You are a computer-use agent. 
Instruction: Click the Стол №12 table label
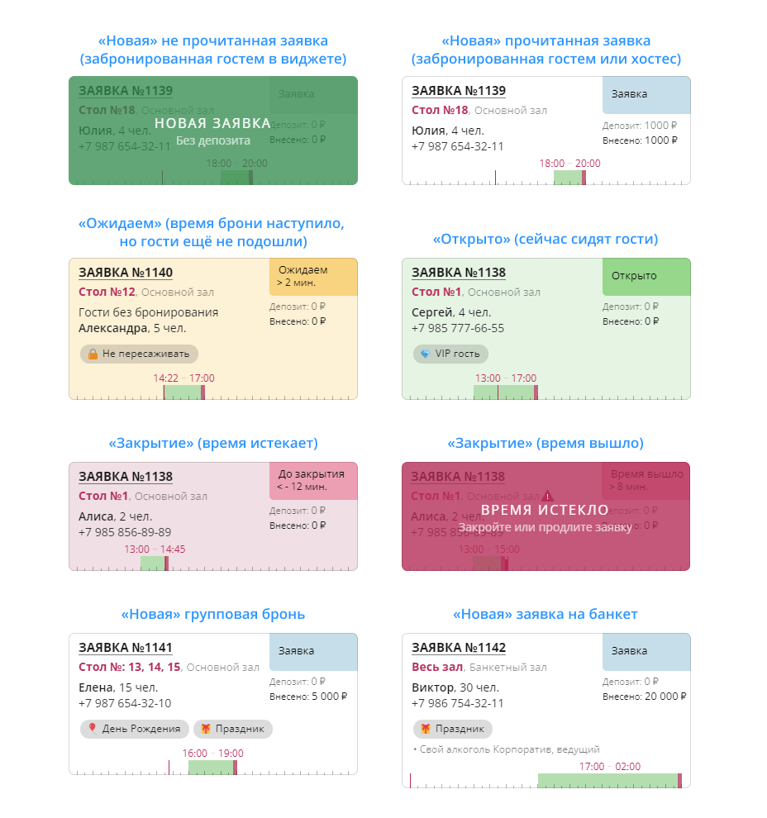click(107, 292)
